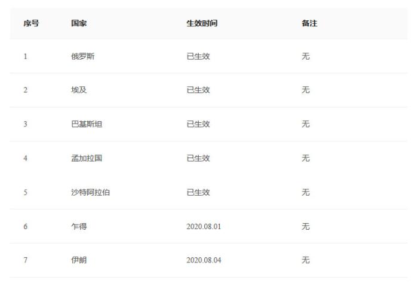Click the date 2020.08.04
Image resolution: width=418 pixels, height=287 pixels.
coord(204,260)
